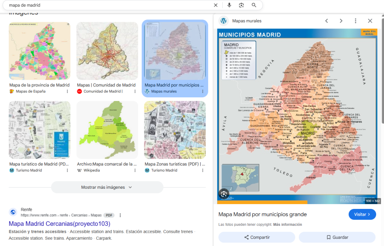
Task: Start voice search with microphone icon
Action: 229,5
